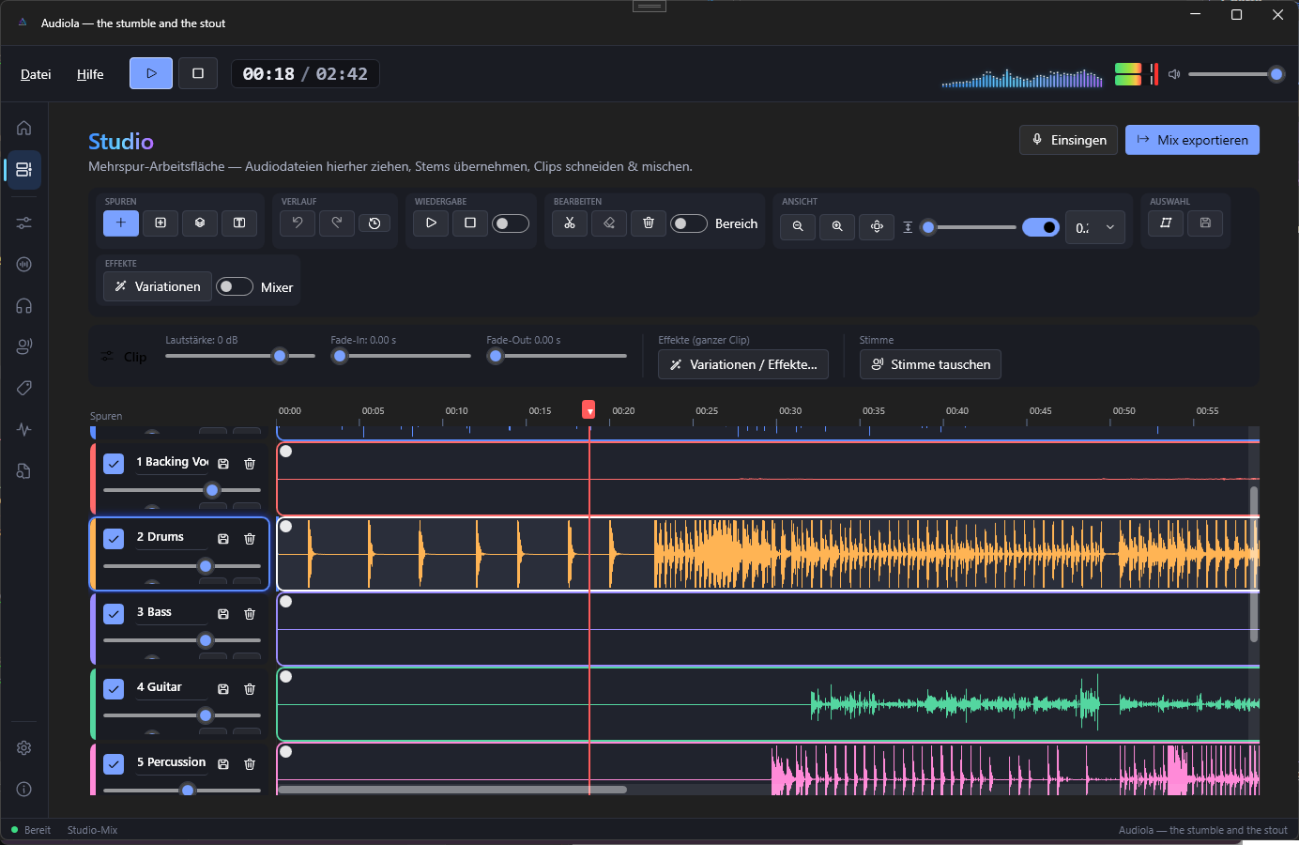Toggle the Mixer switch

(235, 286)
